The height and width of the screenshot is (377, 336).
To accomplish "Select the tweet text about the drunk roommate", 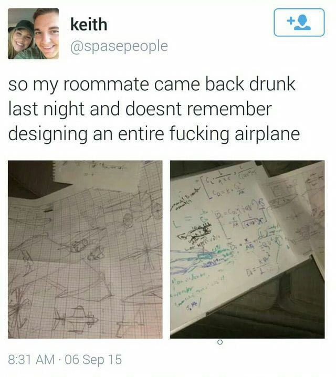I will coord(154,109).
